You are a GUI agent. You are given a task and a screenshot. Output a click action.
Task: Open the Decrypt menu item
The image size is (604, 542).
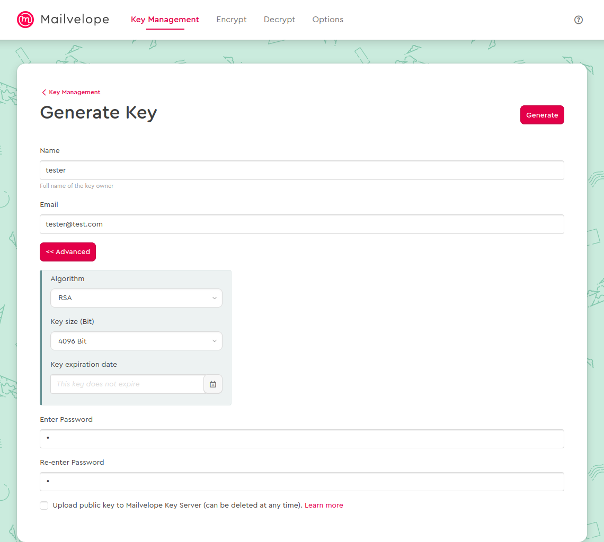tap(279, 20)
